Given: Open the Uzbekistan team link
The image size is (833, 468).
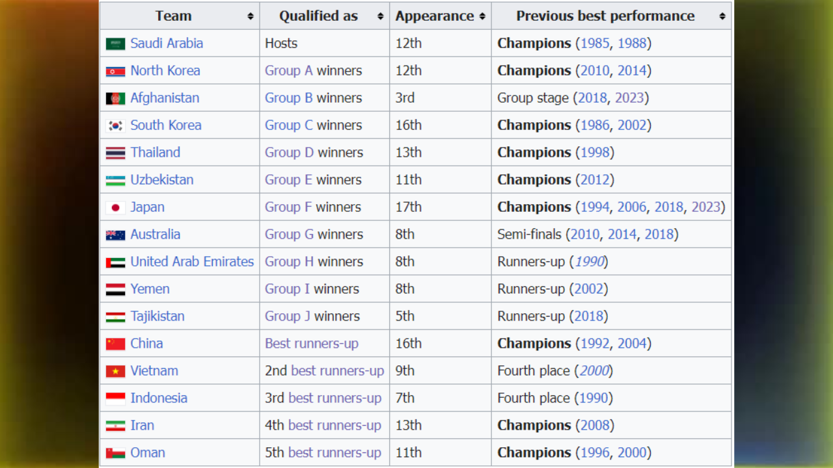Looking at the screenshot, I should tap(161, 179).
